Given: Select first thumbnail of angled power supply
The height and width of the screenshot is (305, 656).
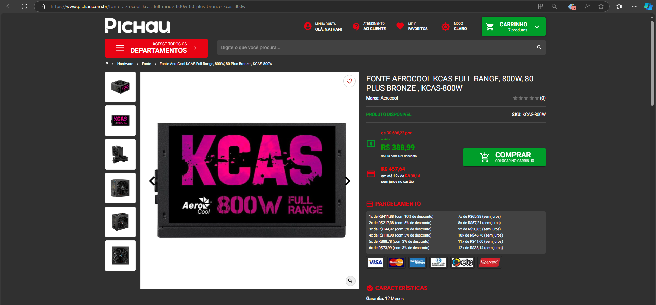Looking at the screenshot, I should (120, 87).
